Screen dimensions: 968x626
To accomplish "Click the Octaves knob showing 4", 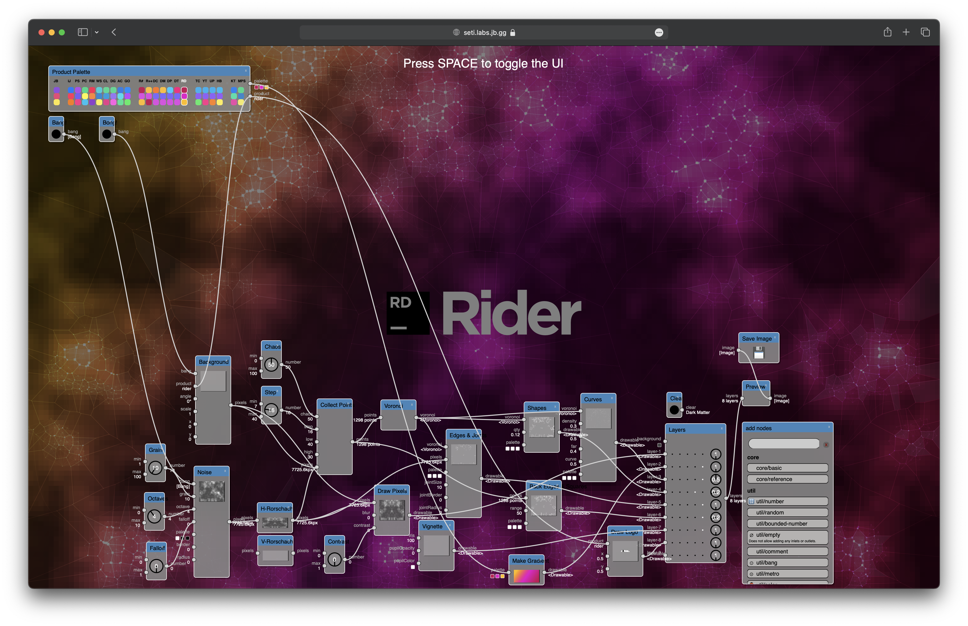I will (154, 517).
